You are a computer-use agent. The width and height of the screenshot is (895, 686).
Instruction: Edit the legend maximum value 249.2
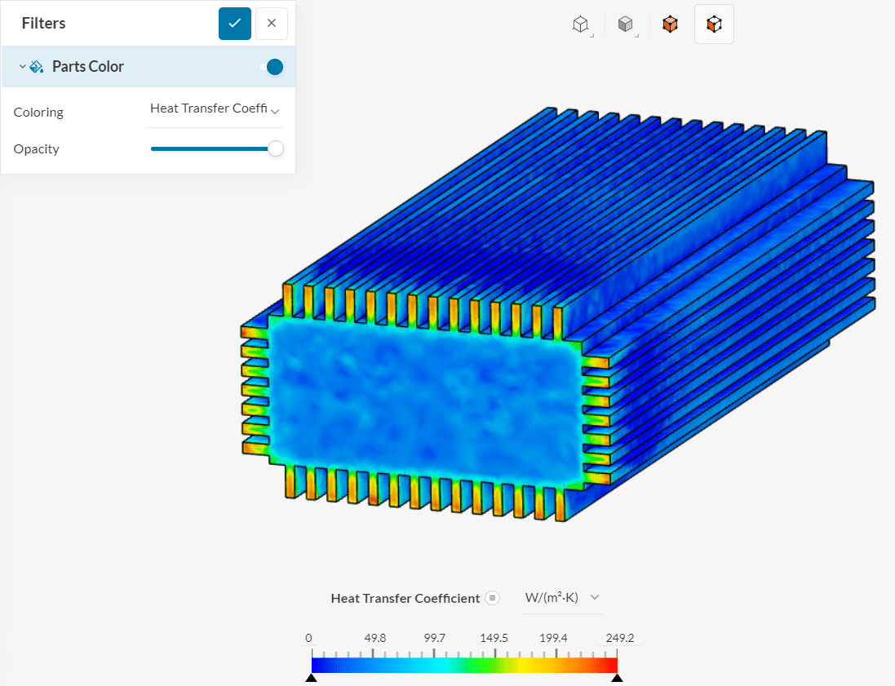(620, 638)
